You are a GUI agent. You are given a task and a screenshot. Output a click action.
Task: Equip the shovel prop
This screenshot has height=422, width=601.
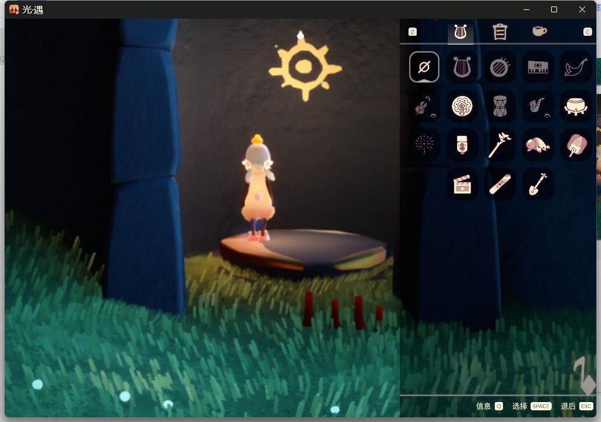pos(538,184)
